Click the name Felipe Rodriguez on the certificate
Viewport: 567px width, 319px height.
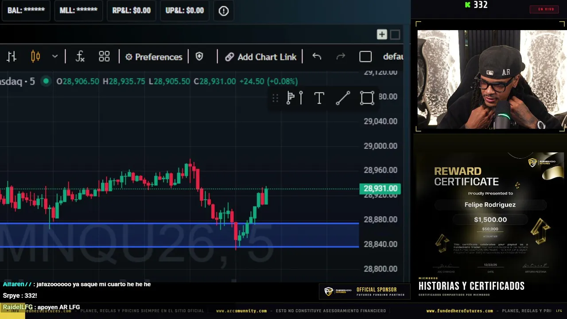pyautogui.click(x=490, y=205)
